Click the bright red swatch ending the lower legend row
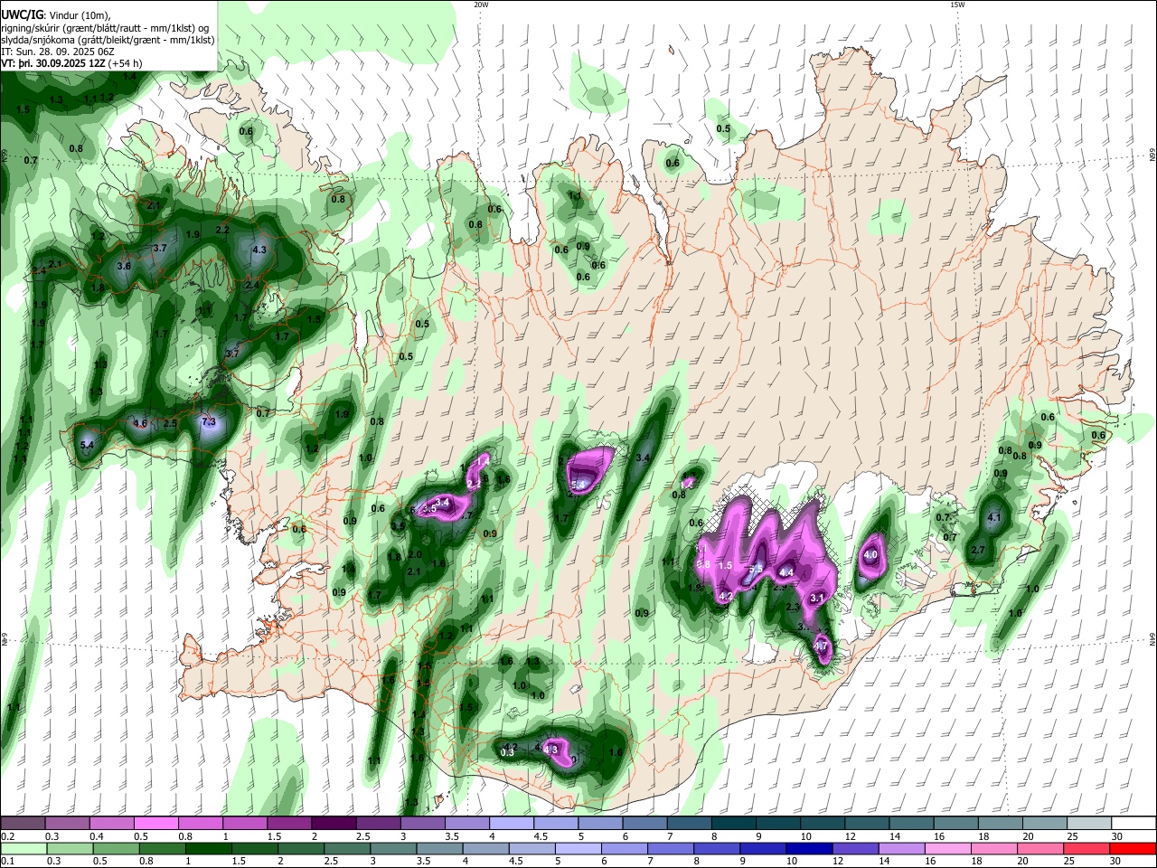The height and width of the screenshot is (868, 1157). tap(1133, 848)
